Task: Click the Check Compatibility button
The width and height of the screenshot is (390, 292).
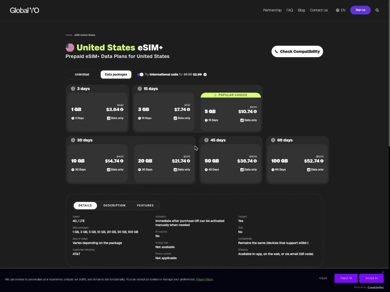Action: (x=297, y=52)
